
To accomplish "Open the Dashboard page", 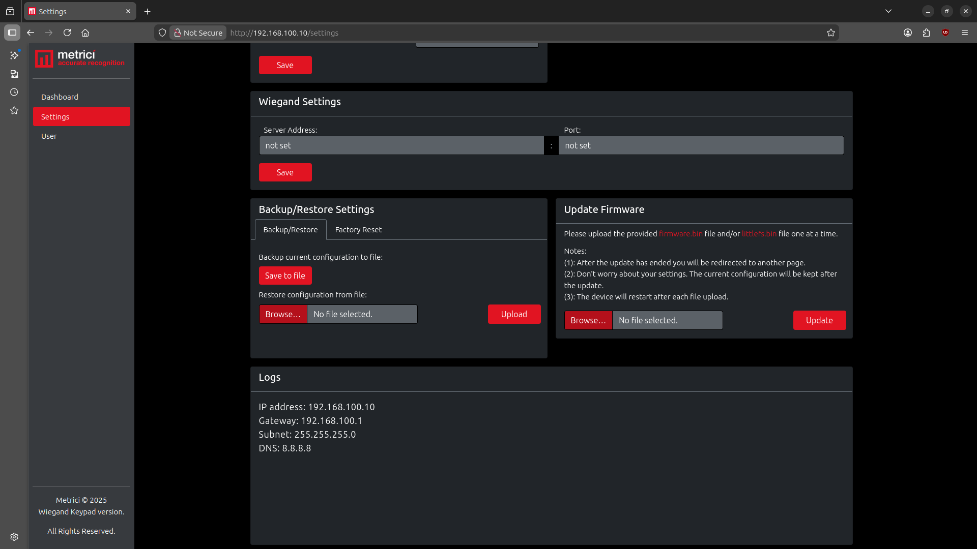I will click(81, 97).
